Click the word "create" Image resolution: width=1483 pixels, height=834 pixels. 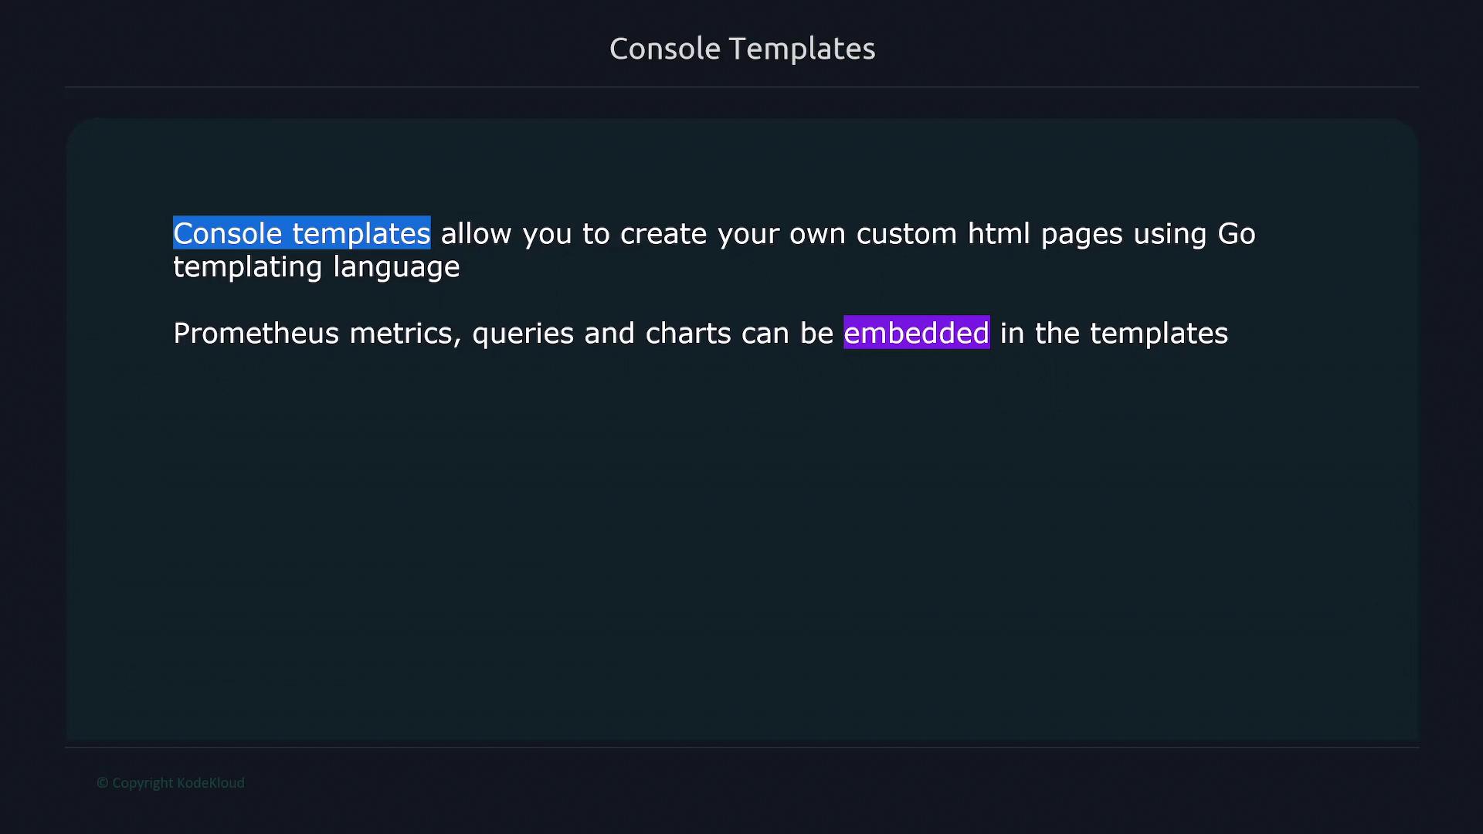tap(663, 233)
